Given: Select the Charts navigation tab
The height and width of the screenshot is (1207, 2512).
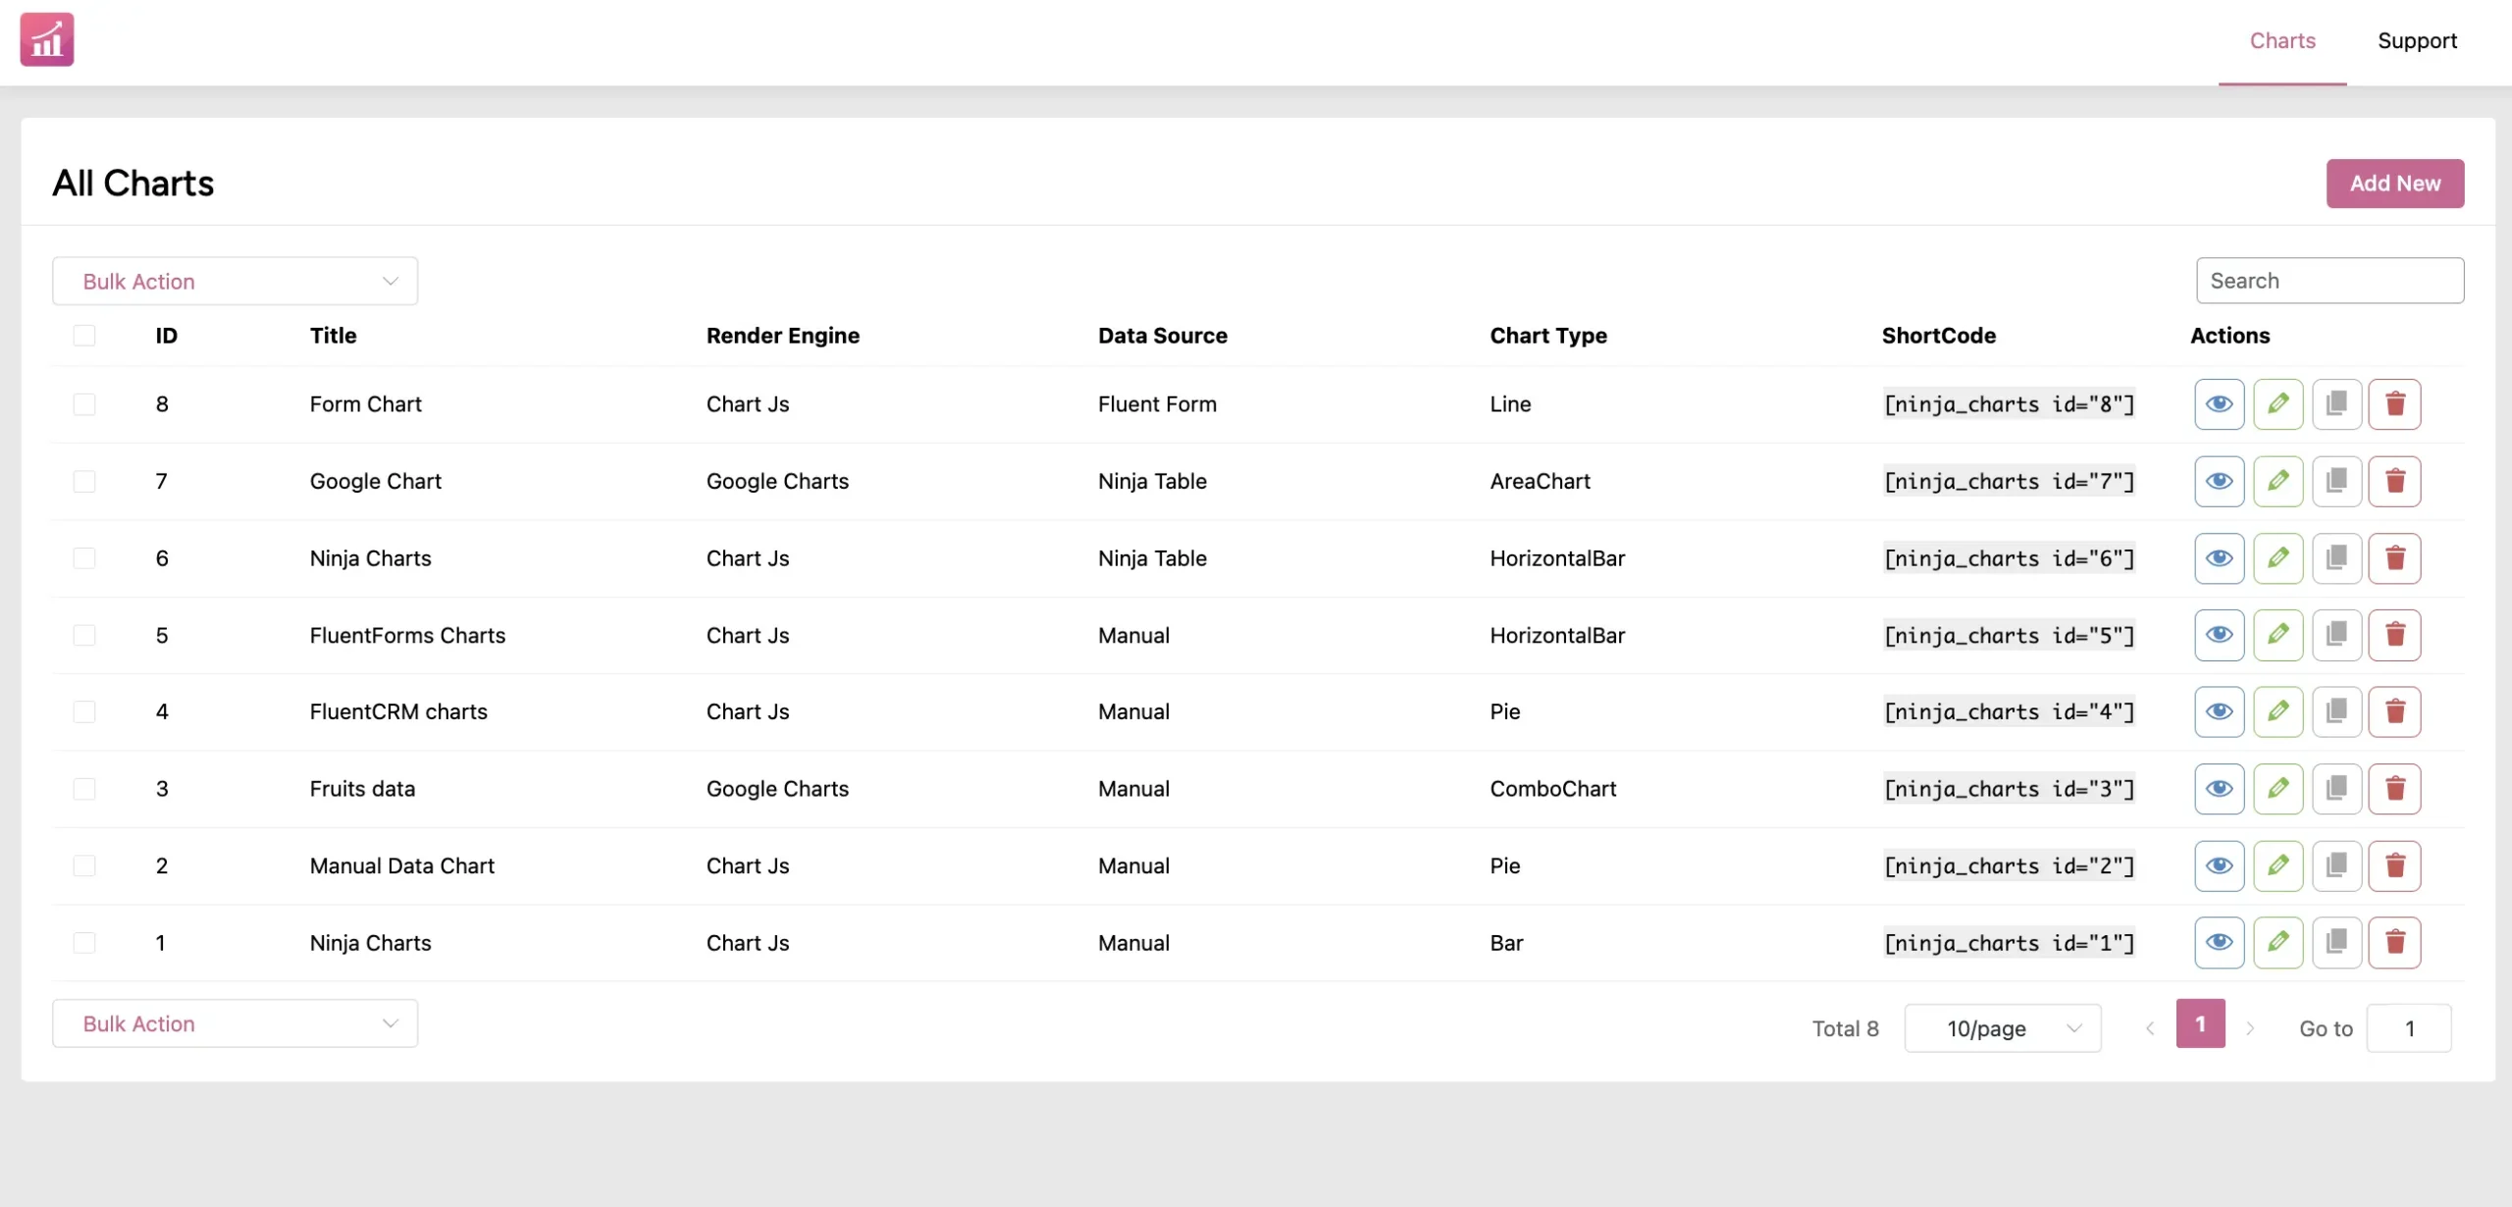Looking at the screenshot, I should click(2281, 40).
